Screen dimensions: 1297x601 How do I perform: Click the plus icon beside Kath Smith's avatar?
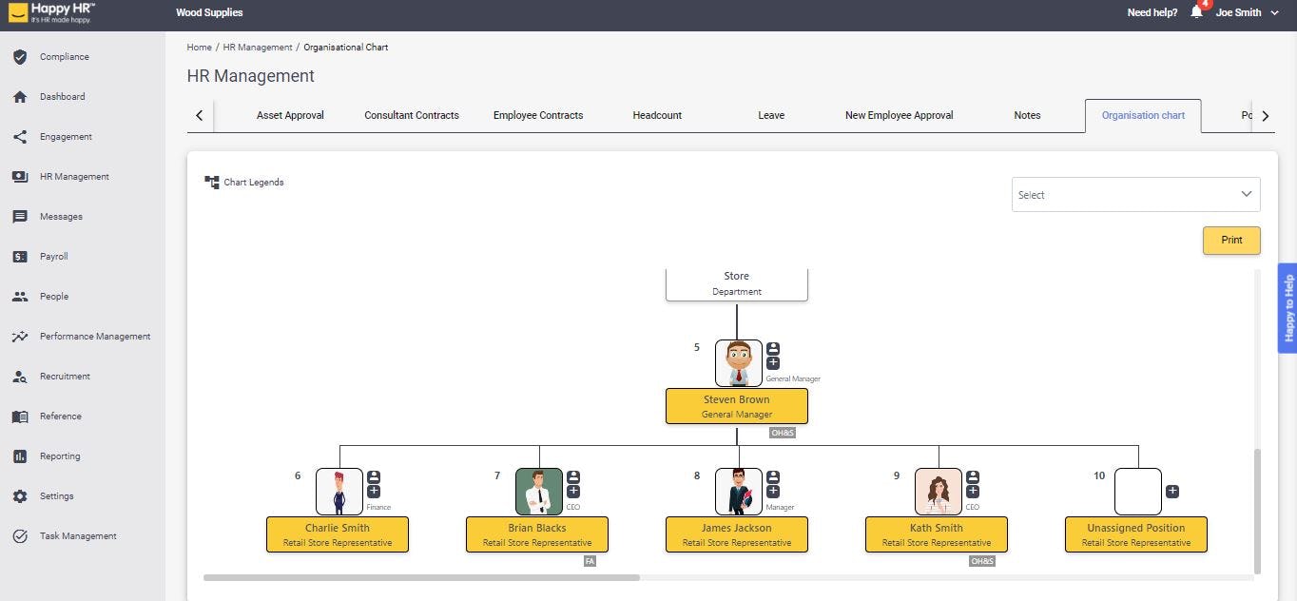point(972,492)
